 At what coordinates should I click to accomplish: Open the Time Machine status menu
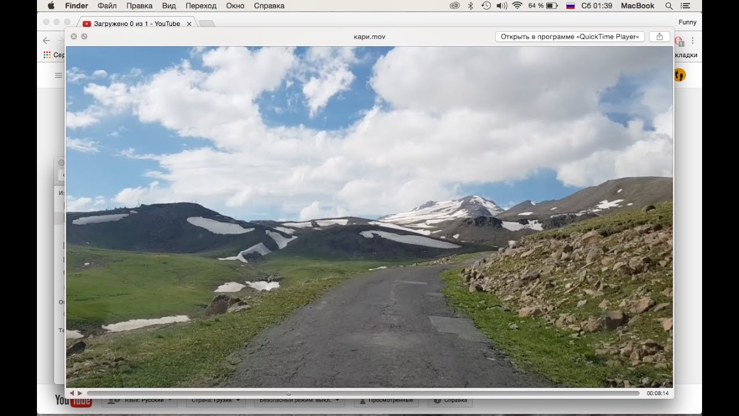[486, 6]
